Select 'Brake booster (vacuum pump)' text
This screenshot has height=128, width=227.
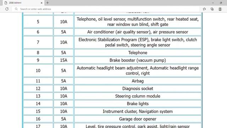pos(138,60)
